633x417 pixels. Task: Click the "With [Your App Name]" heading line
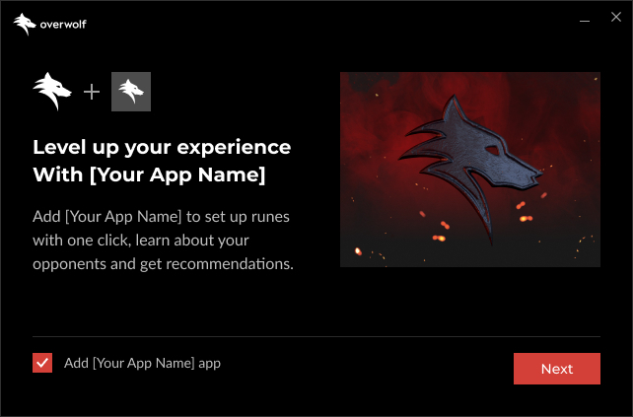(x=149, y=174)
